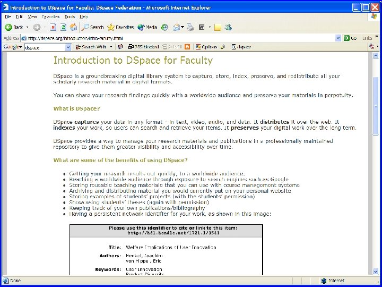Screen dimensions: 382x287
Task: Open the Favorites menu
Action: [x=51, y=17]
